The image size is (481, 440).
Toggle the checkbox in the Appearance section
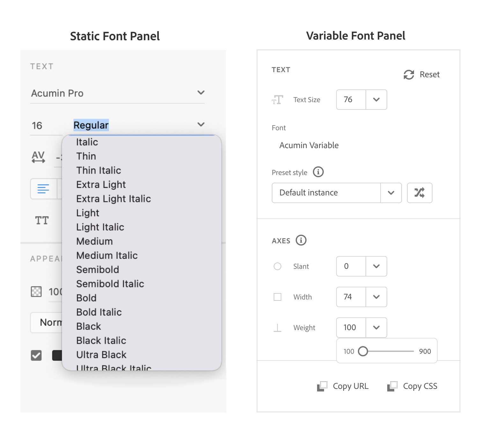coord(36,355)
